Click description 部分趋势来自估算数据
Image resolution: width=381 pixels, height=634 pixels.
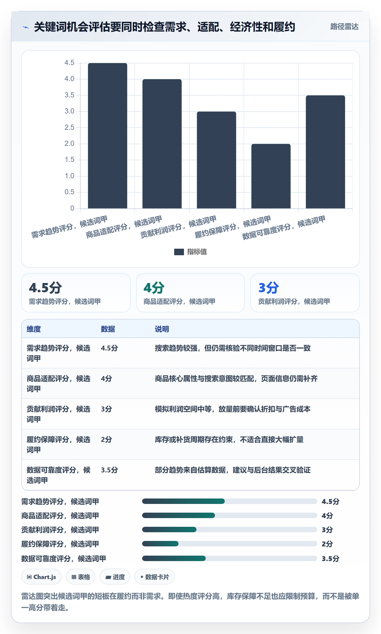click(x=233, y=470)
